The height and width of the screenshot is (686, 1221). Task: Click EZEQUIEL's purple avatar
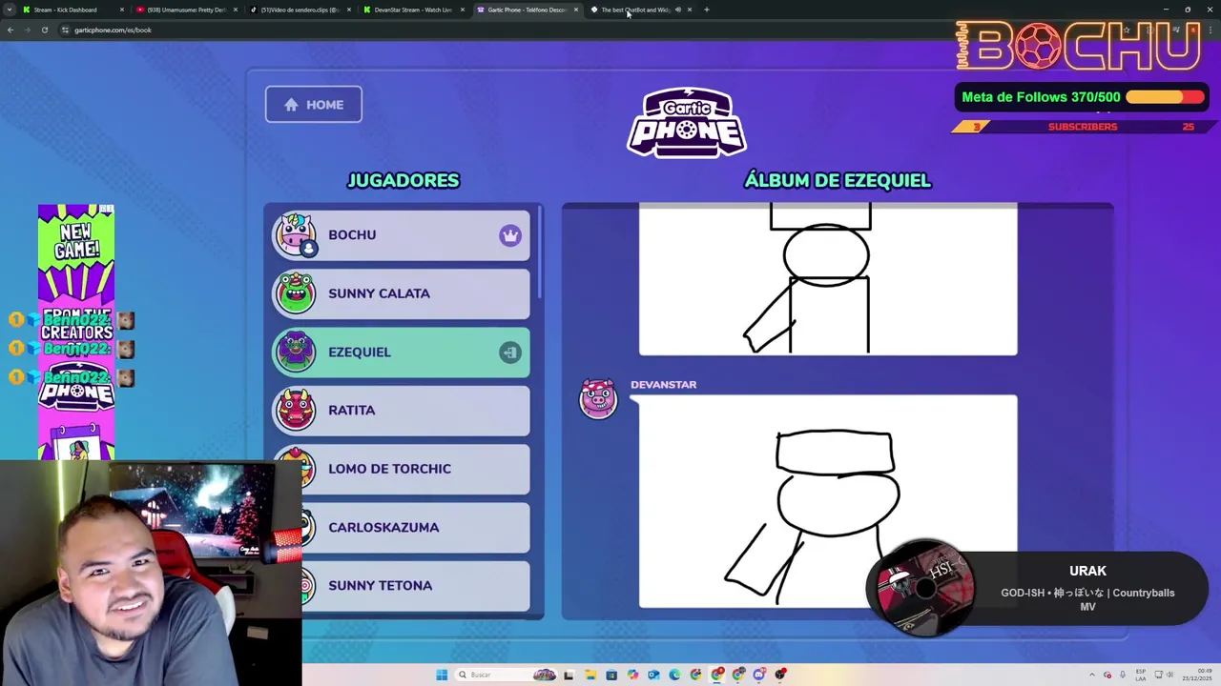tap(295, 352)
